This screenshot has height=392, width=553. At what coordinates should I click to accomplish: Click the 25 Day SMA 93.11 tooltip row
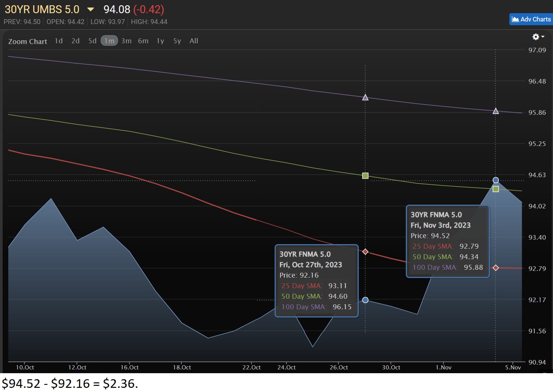(314, 286)
